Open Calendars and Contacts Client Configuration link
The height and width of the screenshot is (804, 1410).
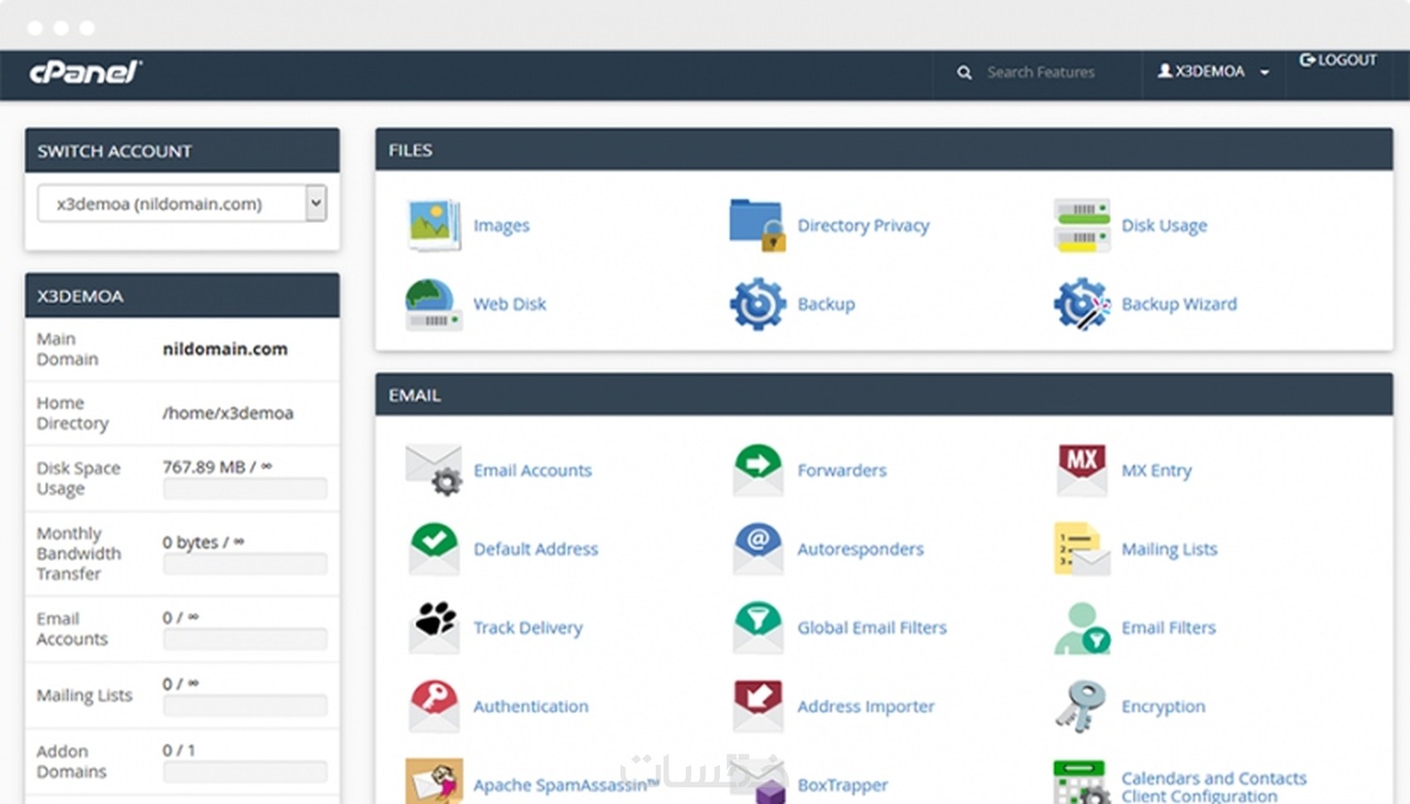[1213, 787]
